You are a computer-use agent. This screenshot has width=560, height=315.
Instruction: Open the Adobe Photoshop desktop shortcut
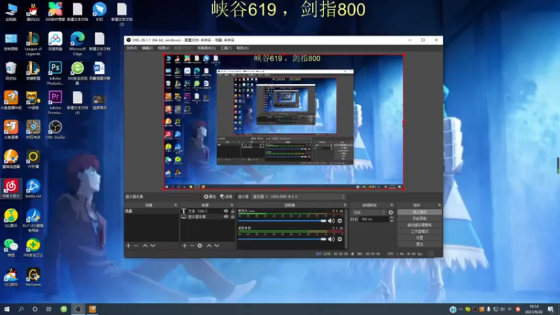(55, 73)
